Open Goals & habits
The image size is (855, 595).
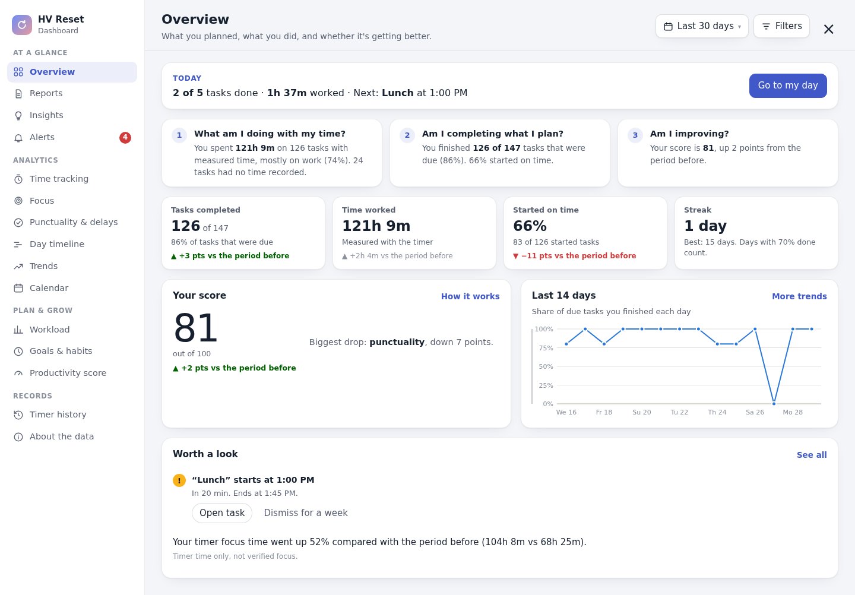click(72, 352)
